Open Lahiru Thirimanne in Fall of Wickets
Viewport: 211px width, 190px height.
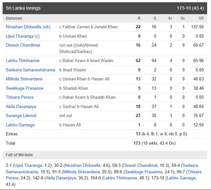coord(120,178)
